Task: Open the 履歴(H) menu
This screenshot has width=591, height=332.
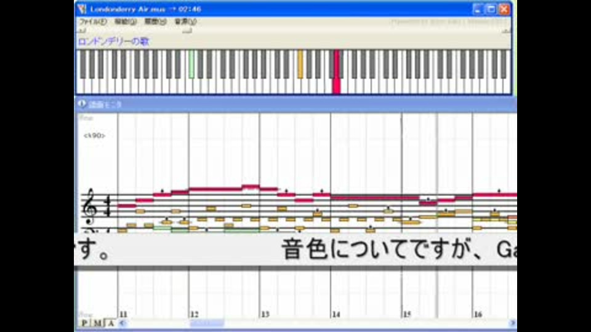Action: point(155,22)
